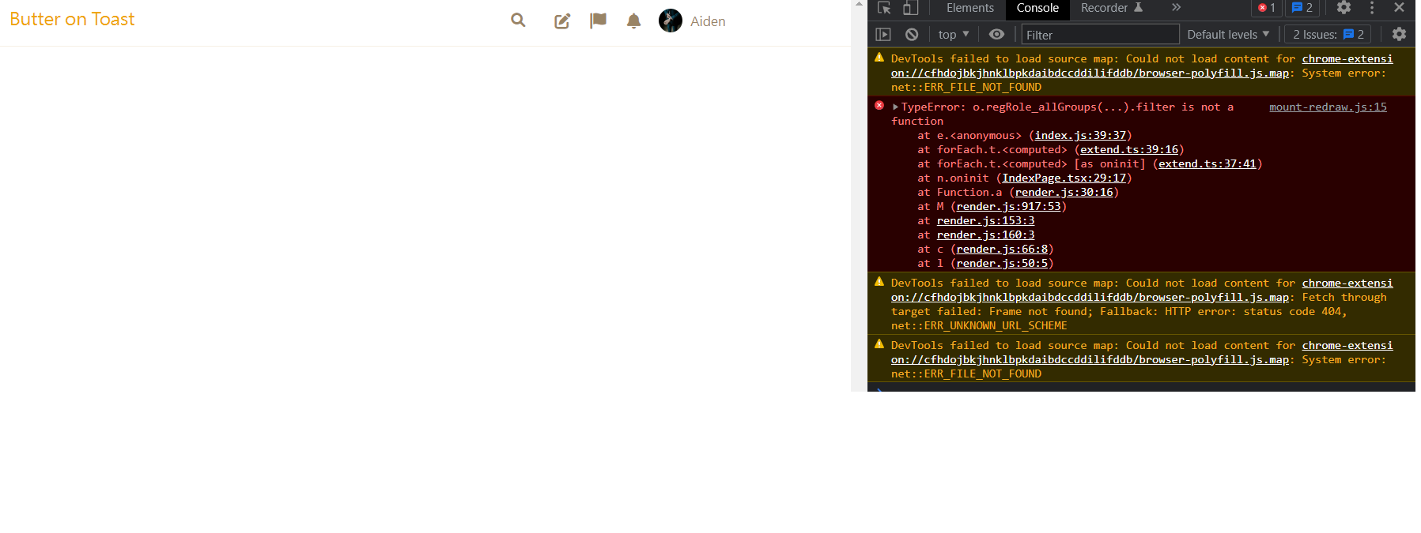Click the blue issues count badge
The height and width of the screenshot is (533, 1421).
click(x=1302, y=8)
